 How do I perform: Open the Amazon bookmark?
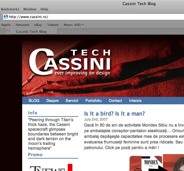click(22, 25)
